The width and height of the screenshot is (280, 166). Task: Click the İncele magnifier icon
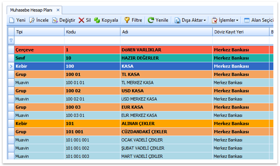[32, 20]
